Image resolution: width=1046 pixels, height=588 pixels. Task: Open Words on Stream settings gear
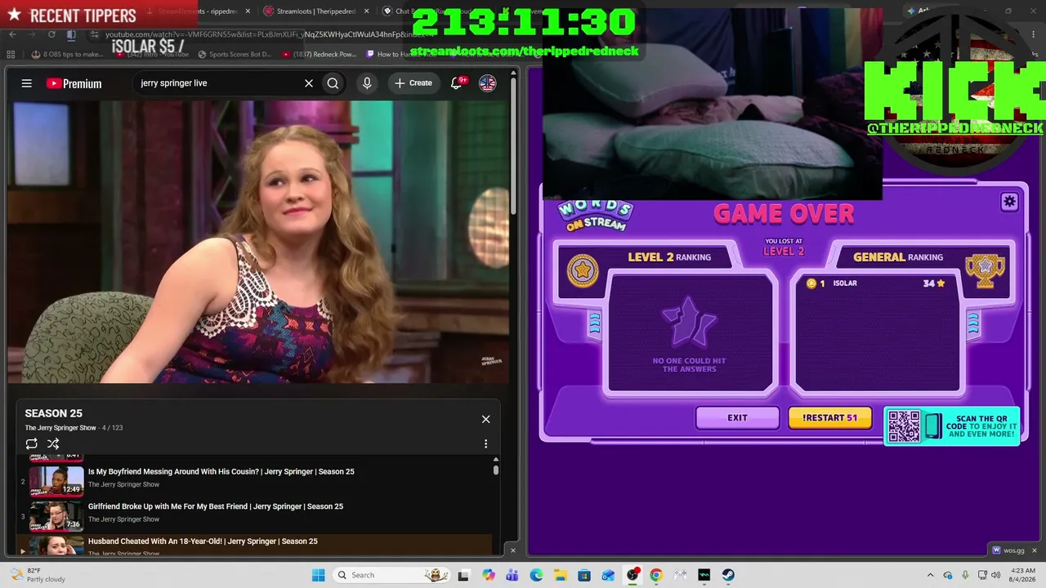1009,202
